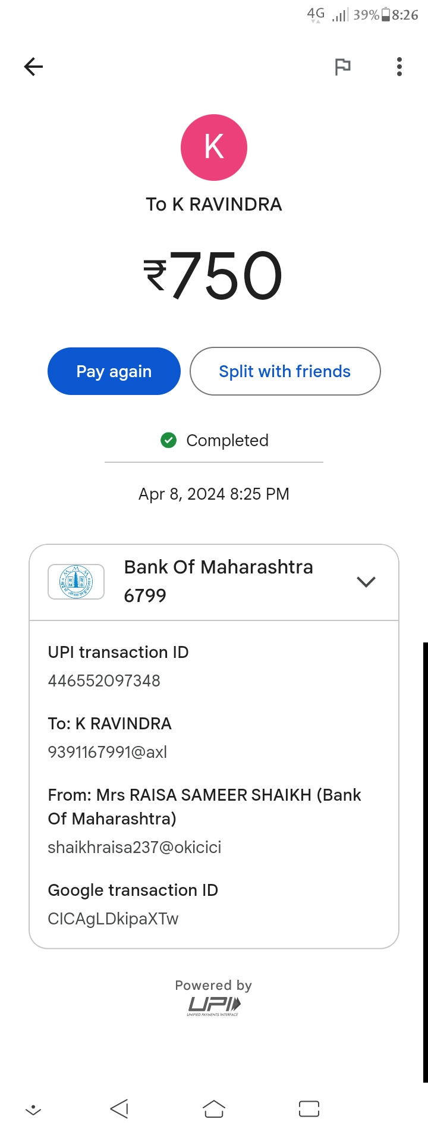Image resolution: width=428 pixels, height=1135 pixels.
Task: Tap the pink K profile avatar
Action: pos(214,148)
